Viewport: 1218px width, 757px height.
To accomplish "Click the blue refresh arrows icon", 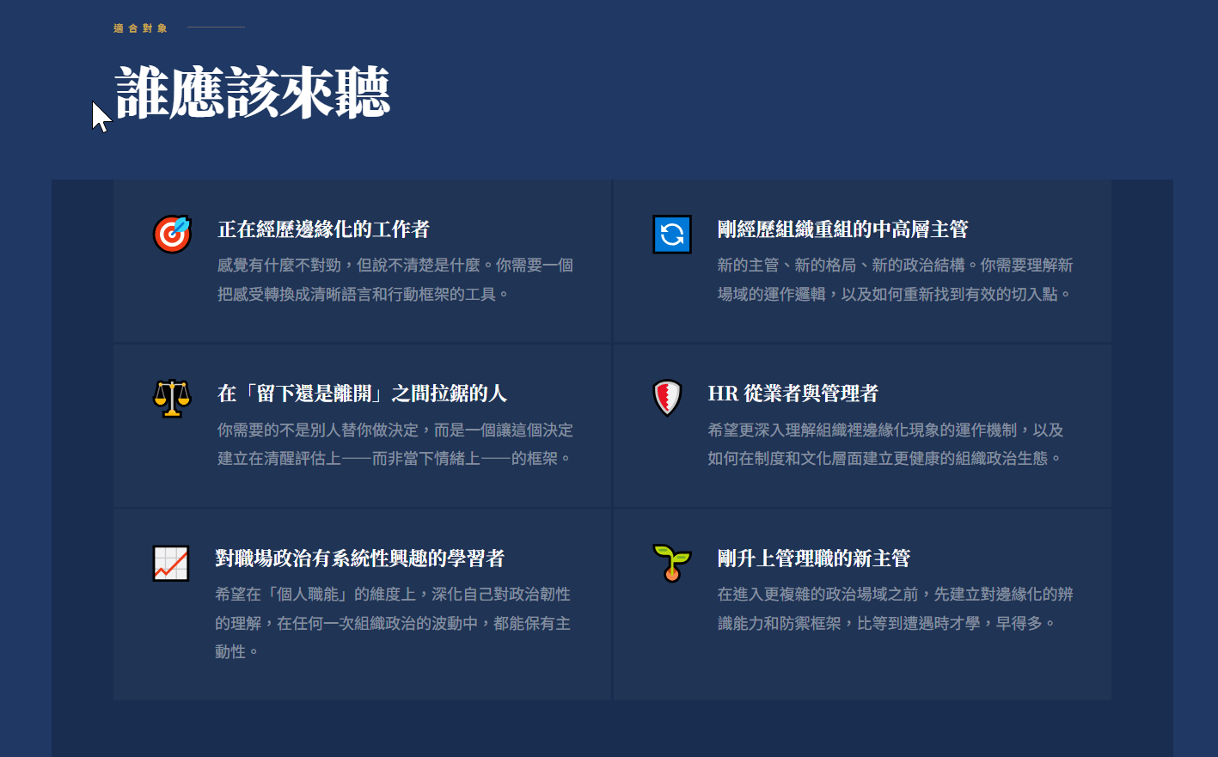I will tap(671, 234).
